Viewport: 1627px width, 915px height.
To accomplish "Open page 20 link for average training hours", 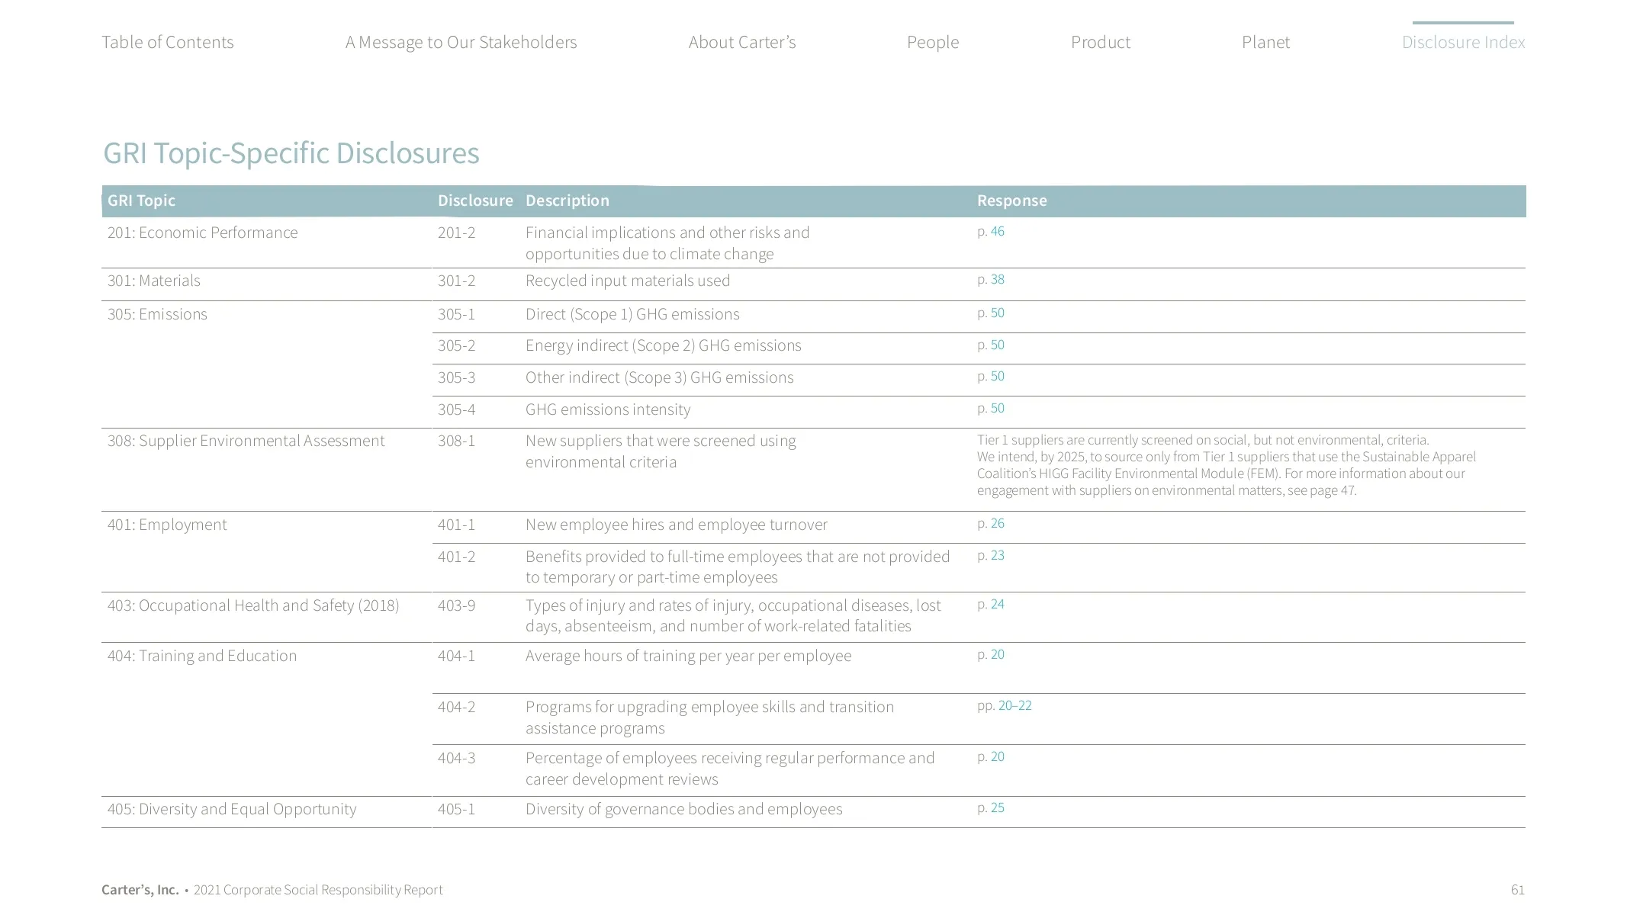I will [997, 654].
